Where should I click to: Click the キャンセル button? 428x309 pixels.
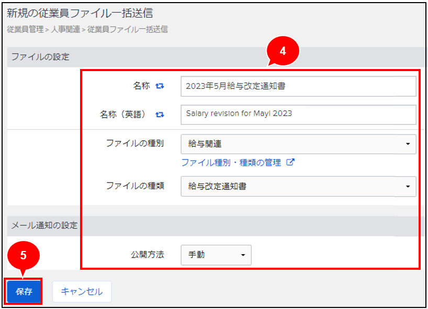click(x=82, y=292)
